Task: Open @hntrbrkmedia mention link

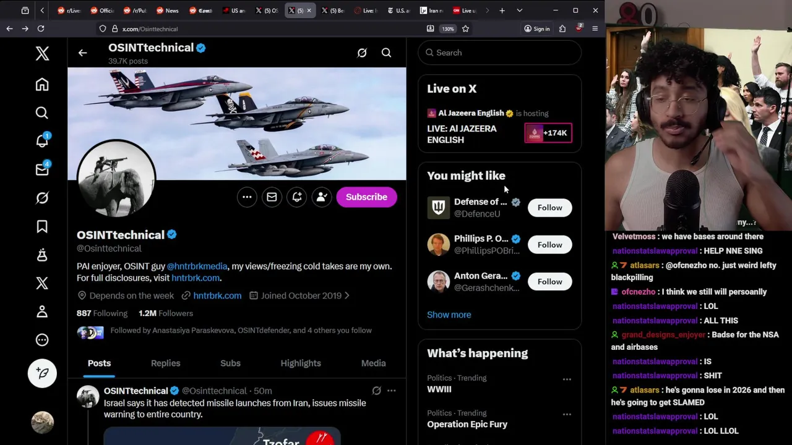Action: 197,266
